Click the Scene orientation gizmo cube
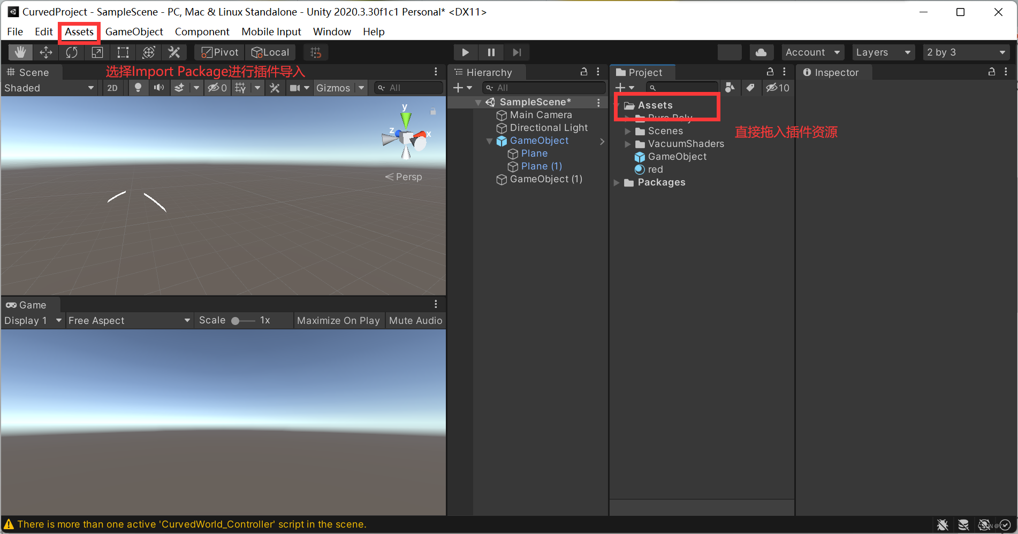This screenshot has height=534, width=1018. click(407, 138)
